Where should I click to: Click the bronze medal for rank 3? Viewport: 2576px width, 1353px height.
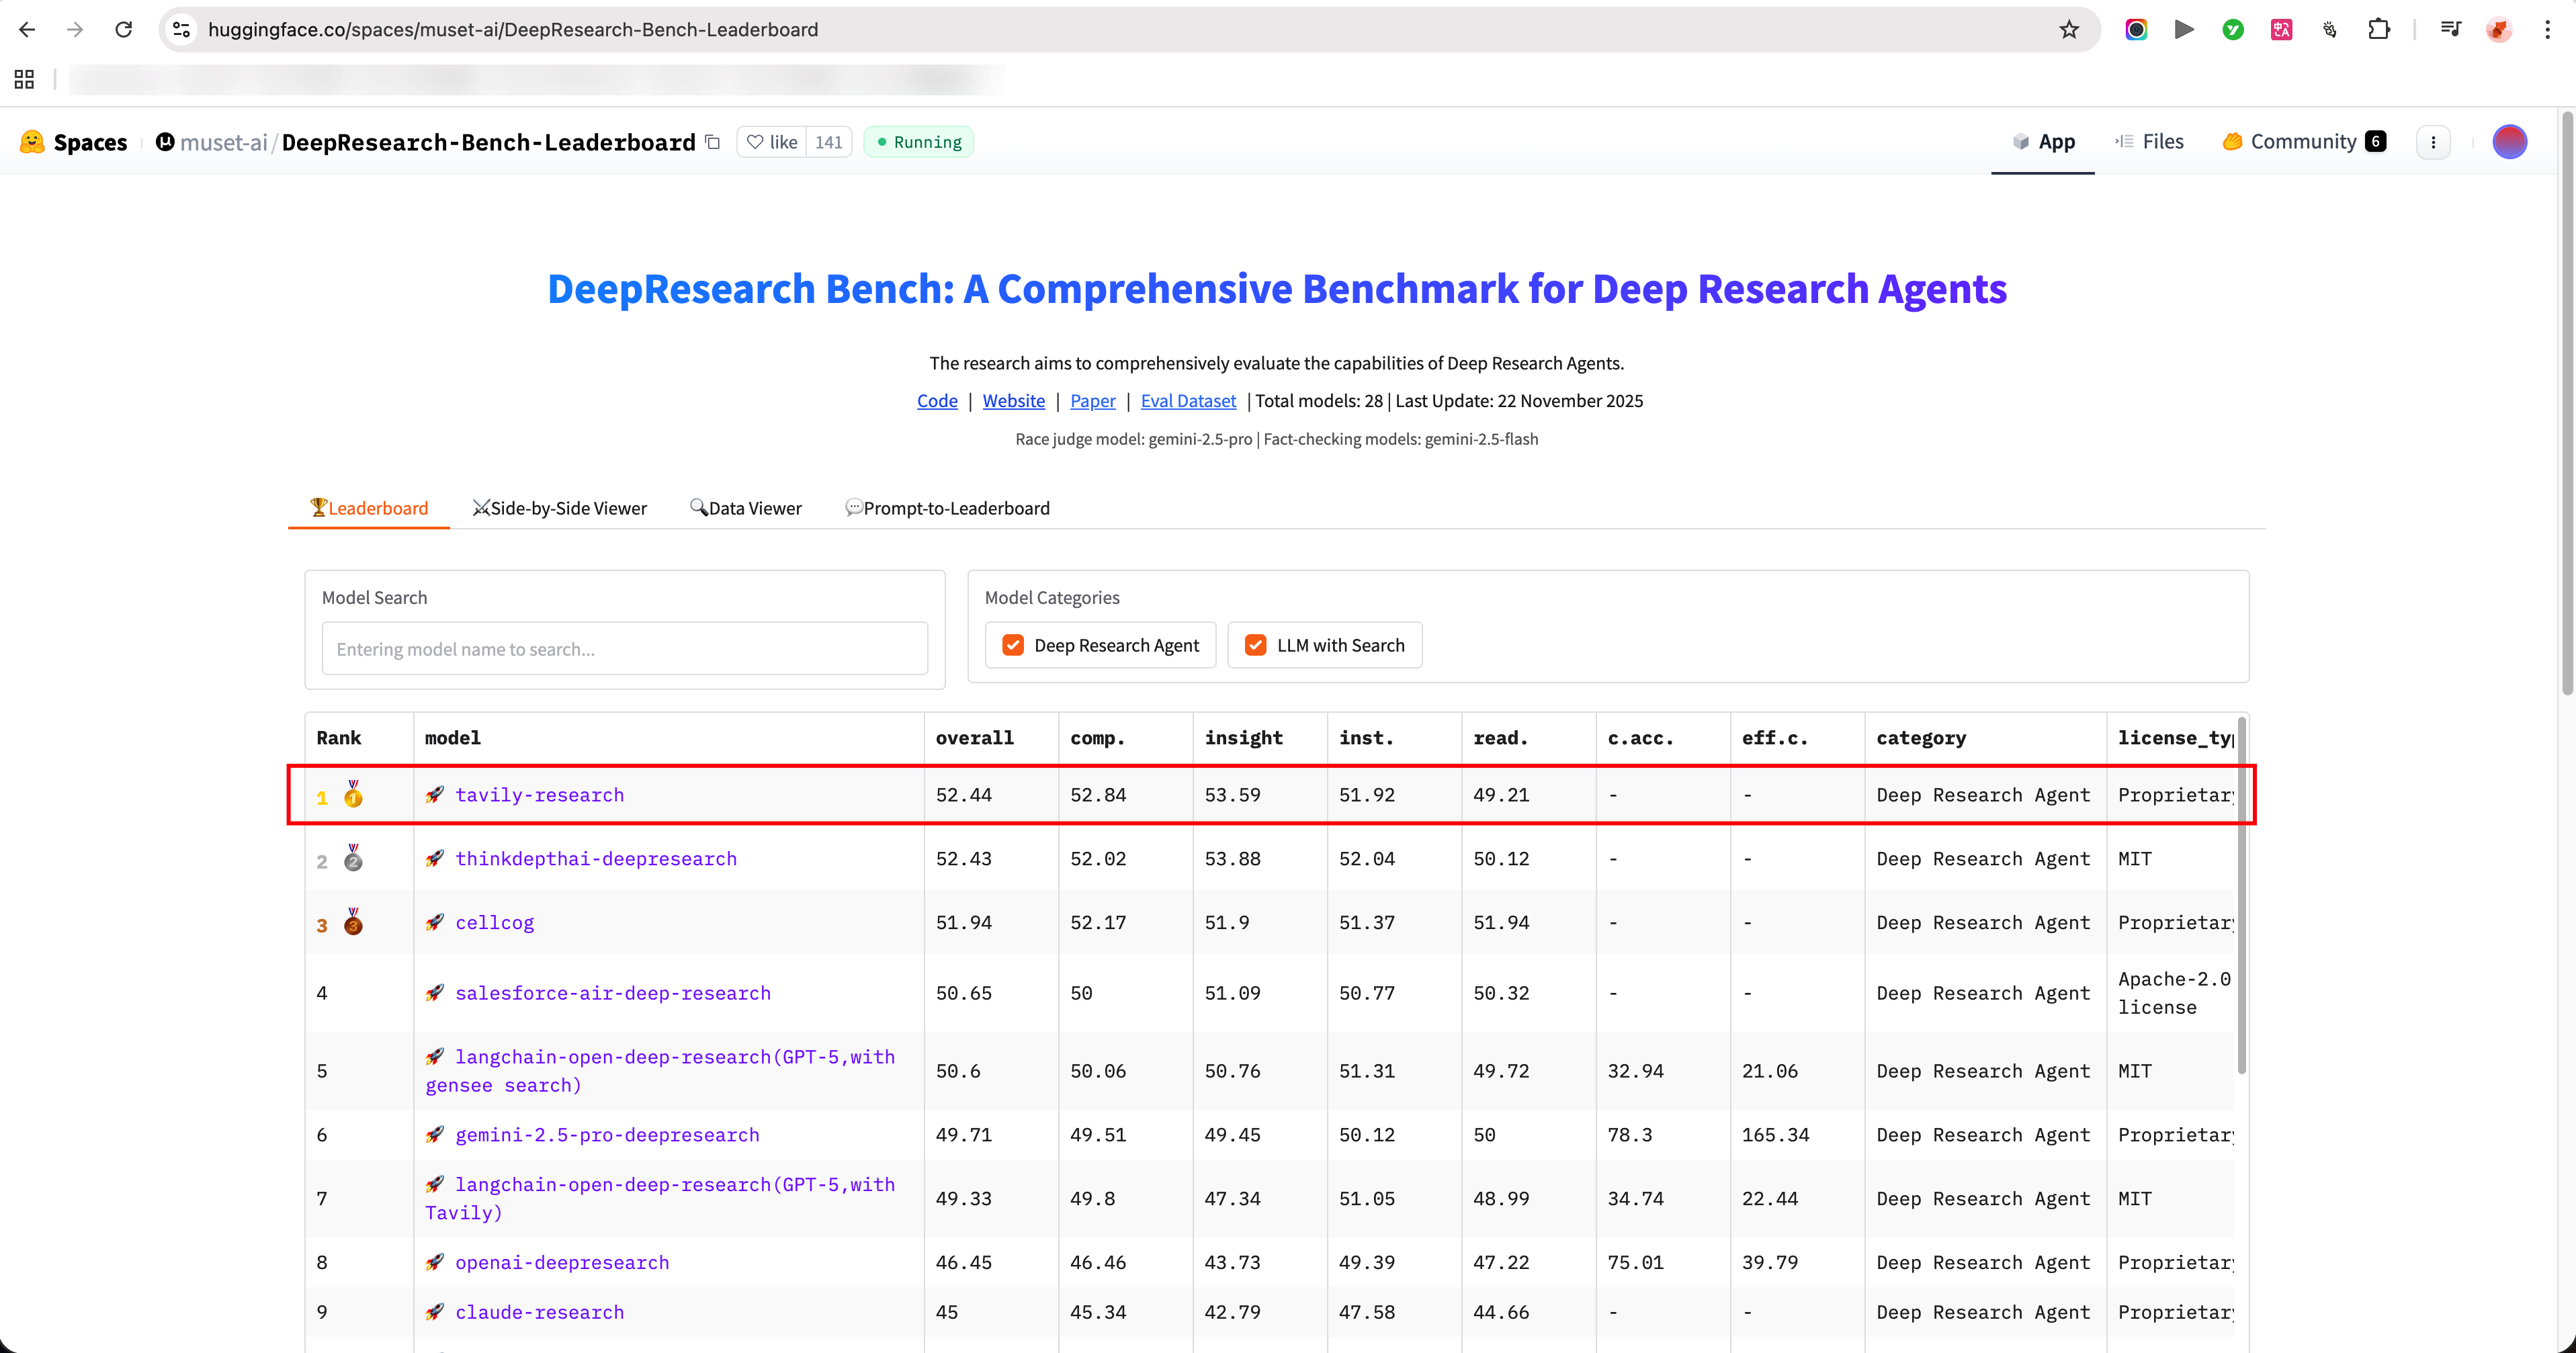[x=353, y=922]
